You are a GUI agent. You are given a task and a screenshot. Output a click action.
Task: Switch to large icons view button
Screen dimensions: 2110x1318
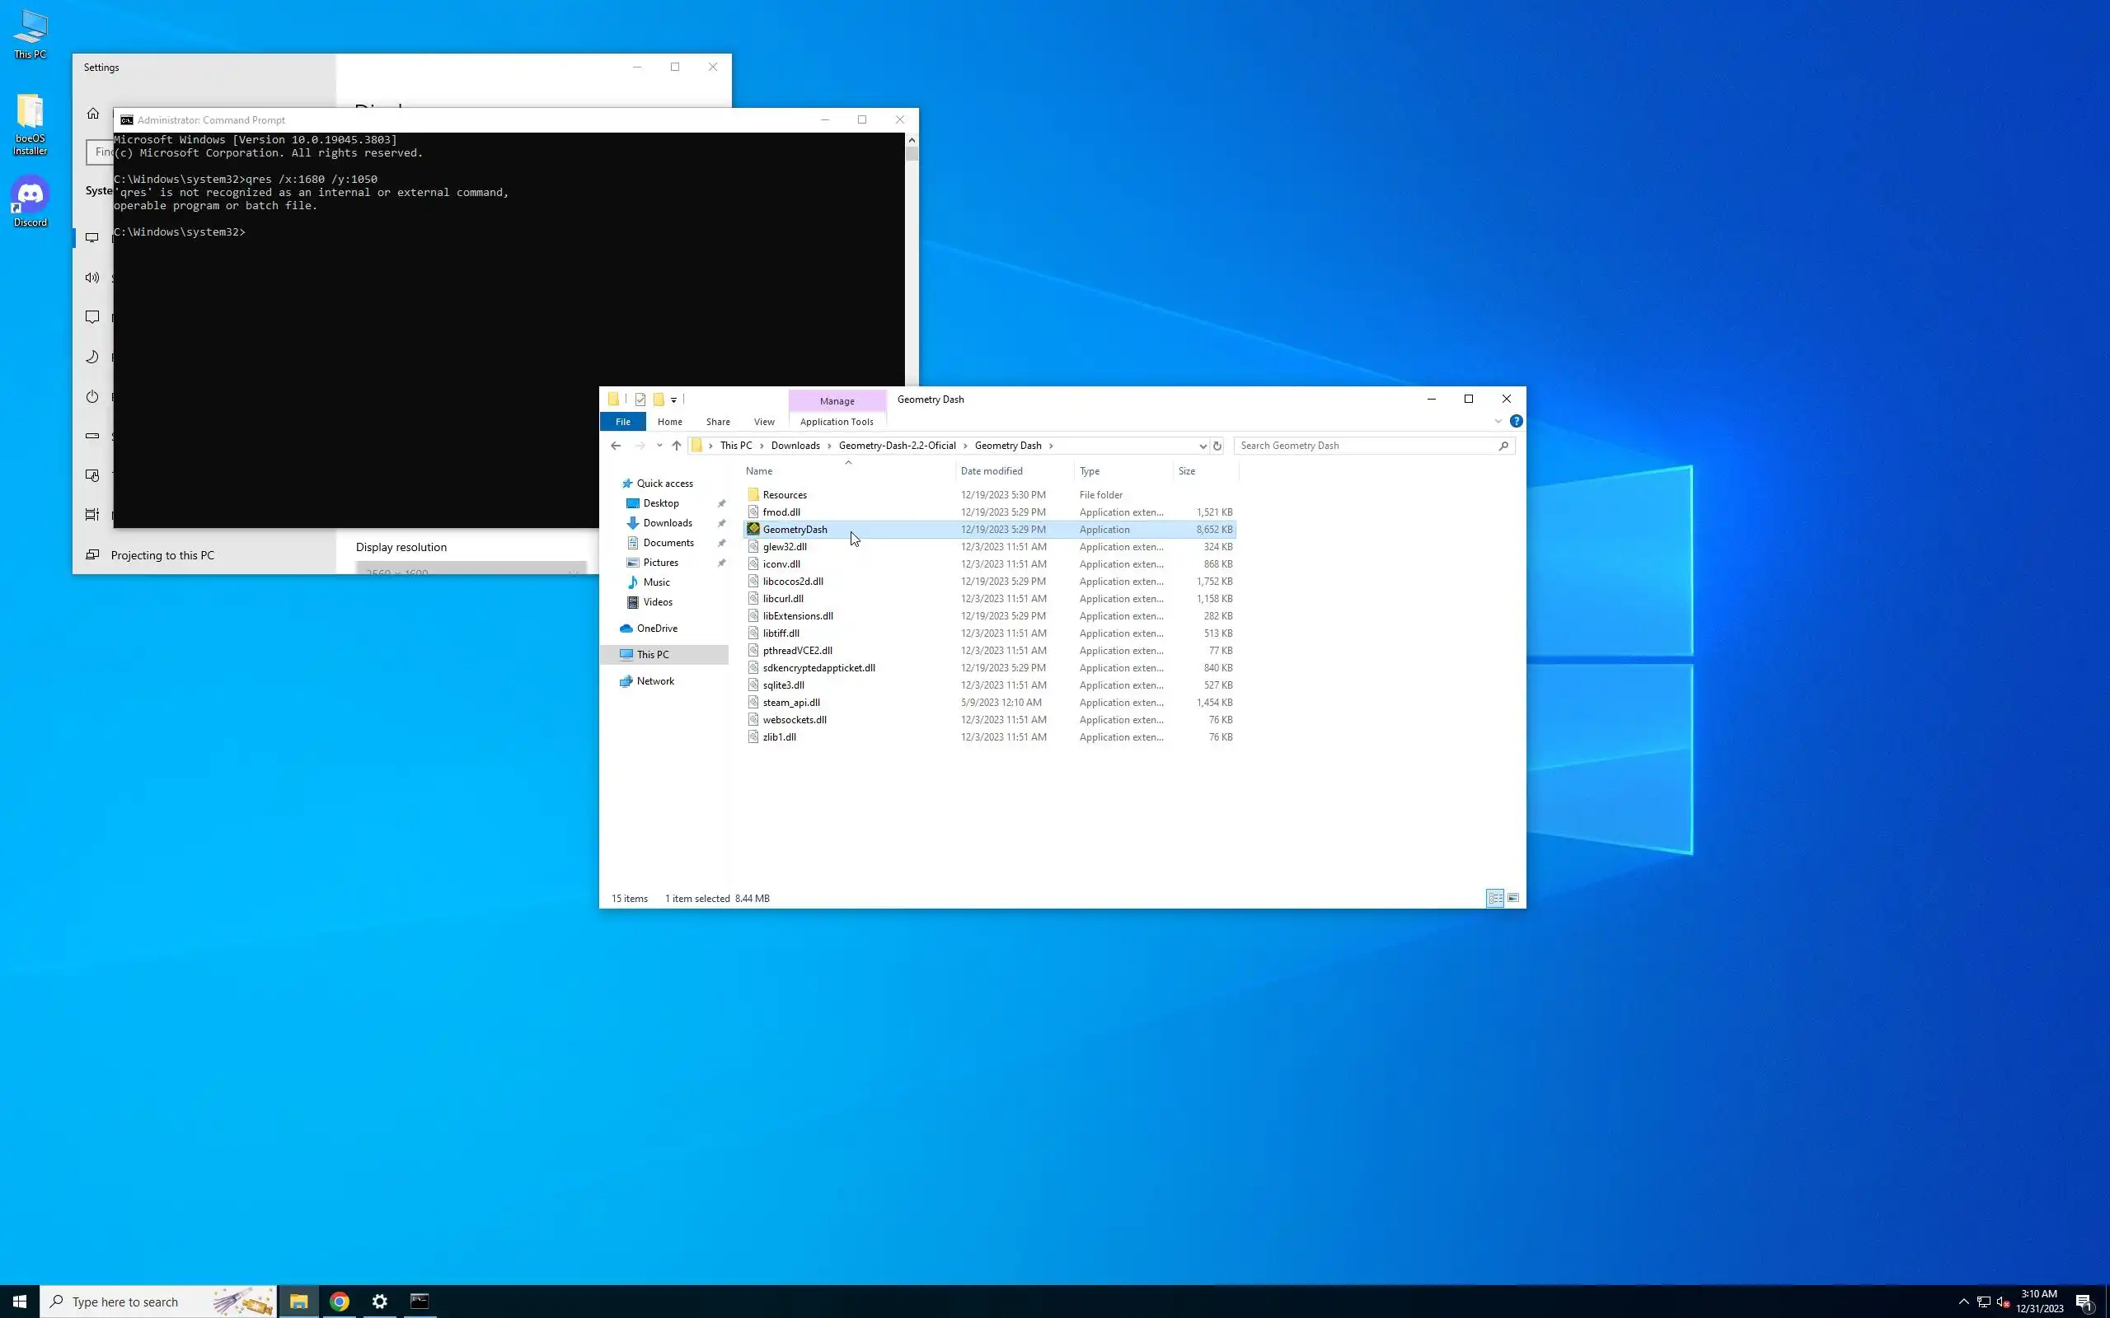pos(1513,898)
